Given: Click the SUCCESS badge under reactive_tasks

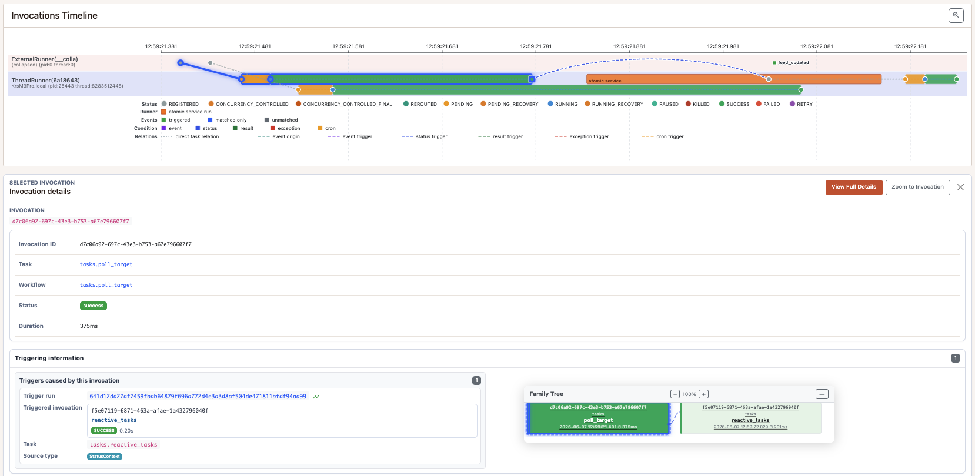Looking at the screenshot, I should 104,431.
